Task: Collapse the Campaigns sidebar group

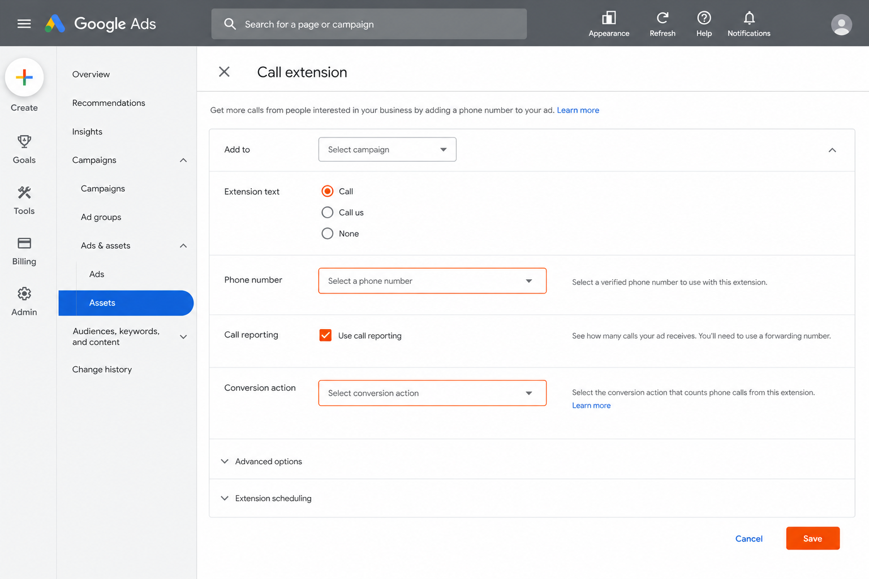Action: 183,160
